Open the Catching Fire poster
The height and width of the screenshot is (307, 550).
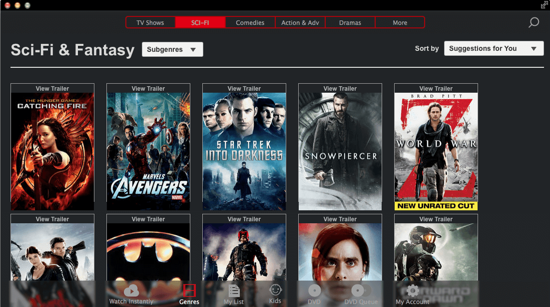pyautogui.click(x=52, y=151)
